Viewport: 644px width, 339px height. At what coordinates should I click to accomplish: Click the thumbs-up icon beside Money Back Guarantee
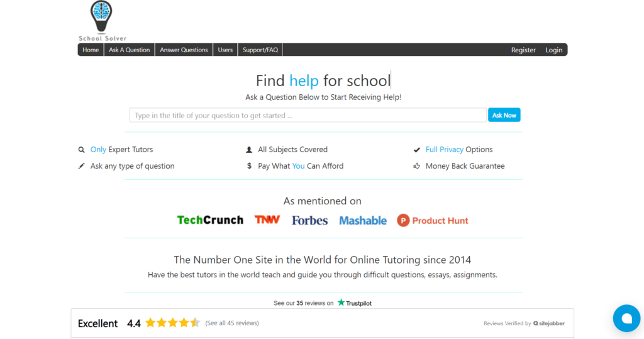click(416, 166)
